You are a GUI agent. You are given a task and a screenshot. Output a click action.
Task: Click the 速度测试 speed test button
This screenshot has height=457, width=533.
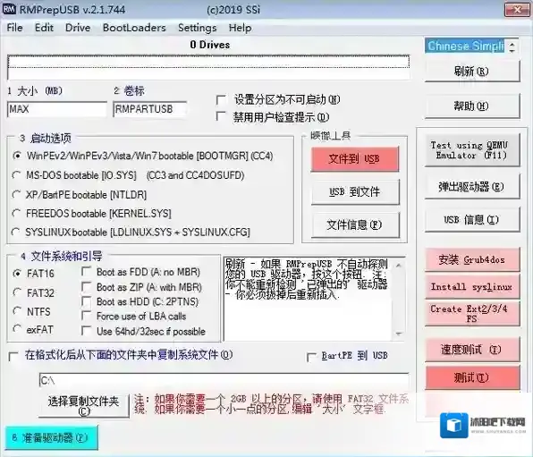[472, 349]
